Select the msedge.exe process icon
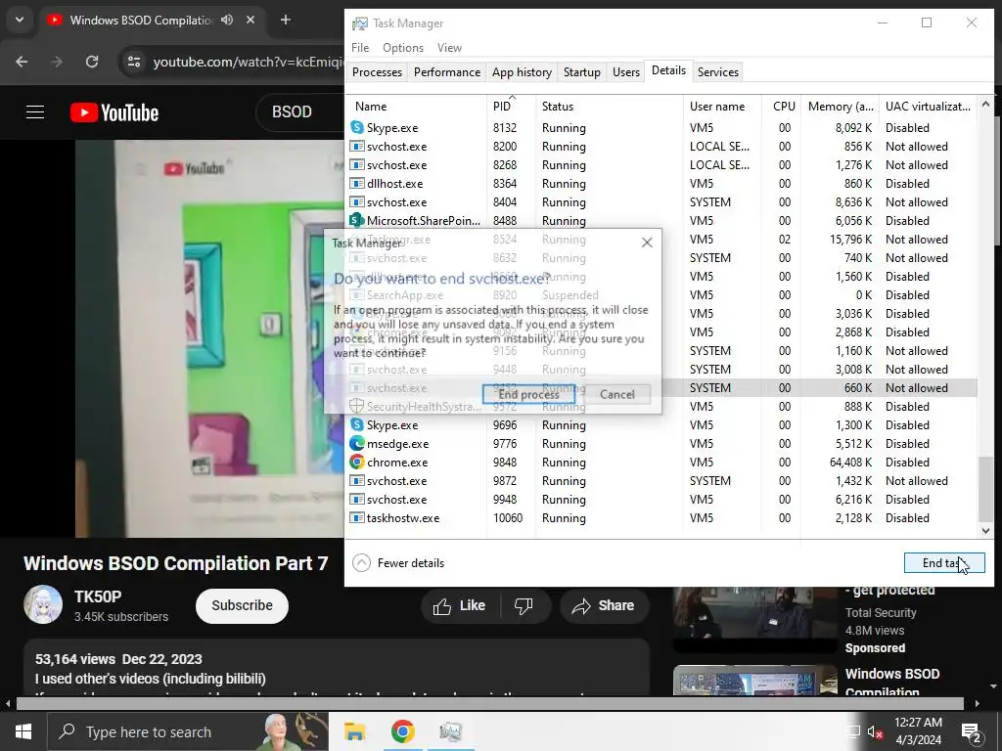Viewport: 1002px width, 751px height. [x=356, y=443]
